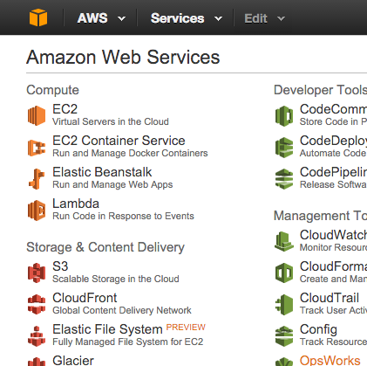Click the Elastic File System icon
The height and width of the screenshot is (366, 367).
37,336
